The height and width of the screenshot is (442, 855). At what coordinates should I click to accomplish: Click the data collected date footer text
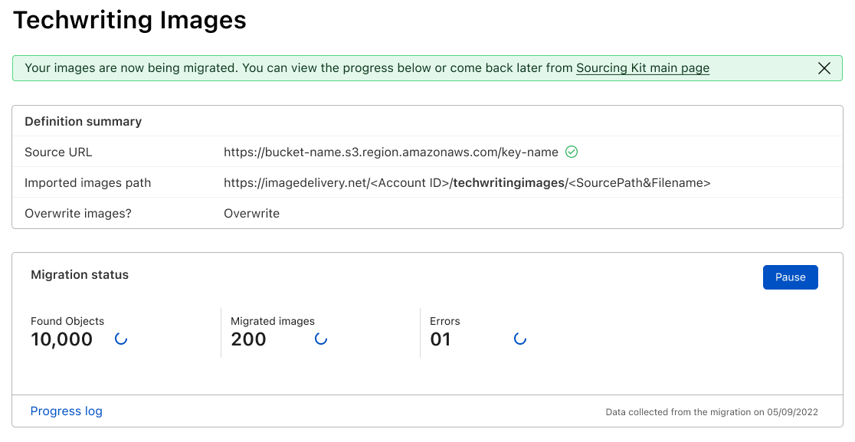click(x=712, y=412)
